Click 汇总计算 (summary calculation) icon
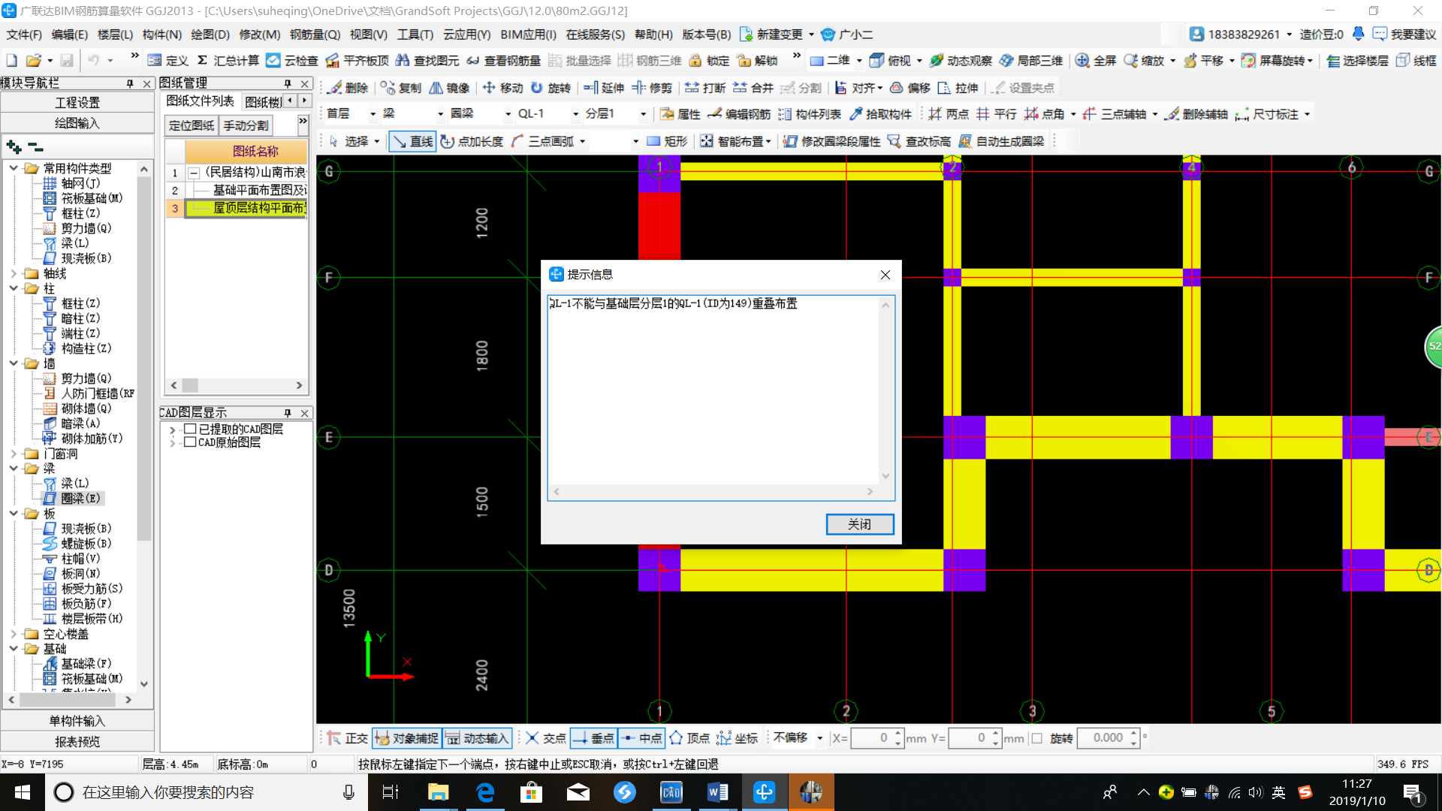The image size is (1442, 811). (228, 60)
